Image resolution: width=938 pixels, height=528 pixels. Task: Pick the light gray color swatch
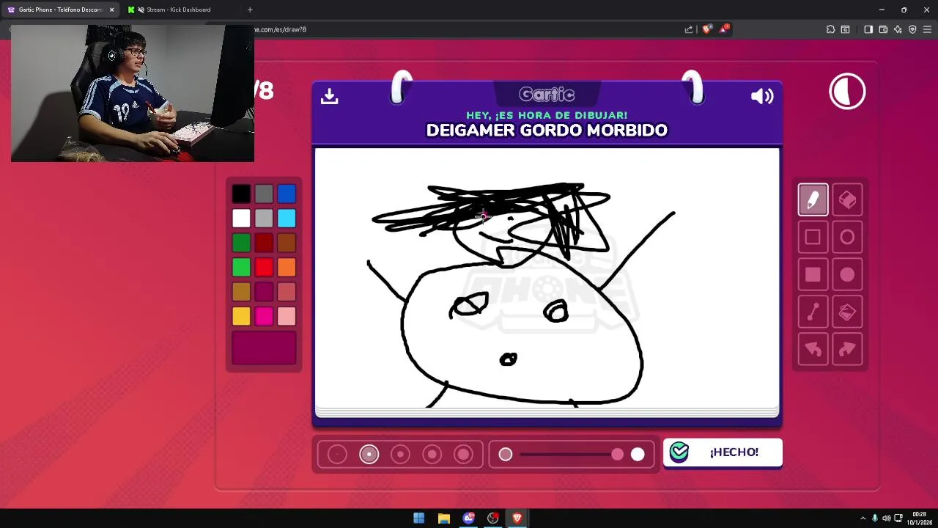point(264,218)
